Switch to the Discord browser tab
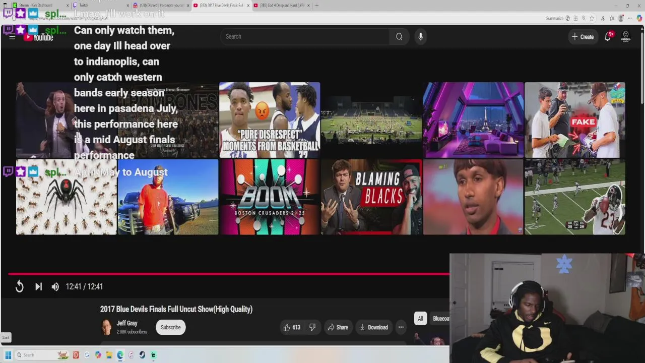The image size is (645, 363). 161,5
